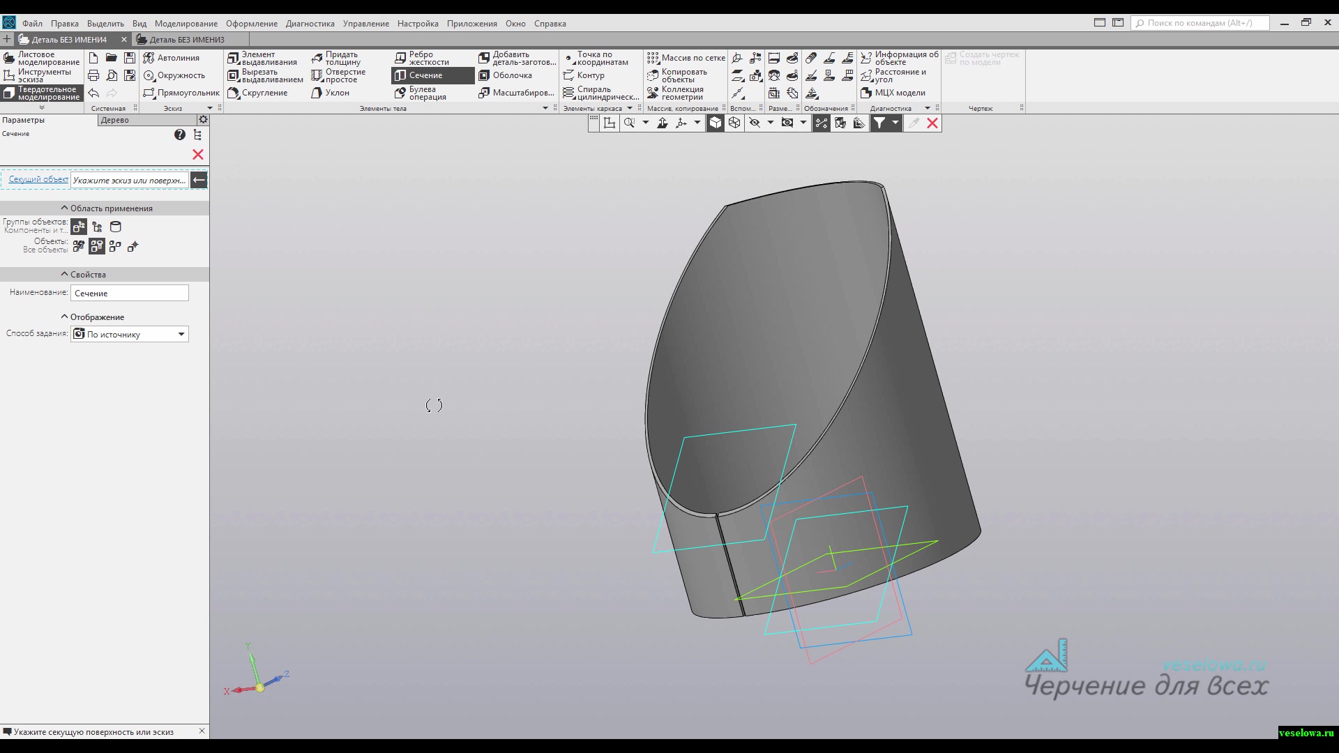
Task: Expand the Элементы каркаса panel arrow
Action: tap(630, 108)
